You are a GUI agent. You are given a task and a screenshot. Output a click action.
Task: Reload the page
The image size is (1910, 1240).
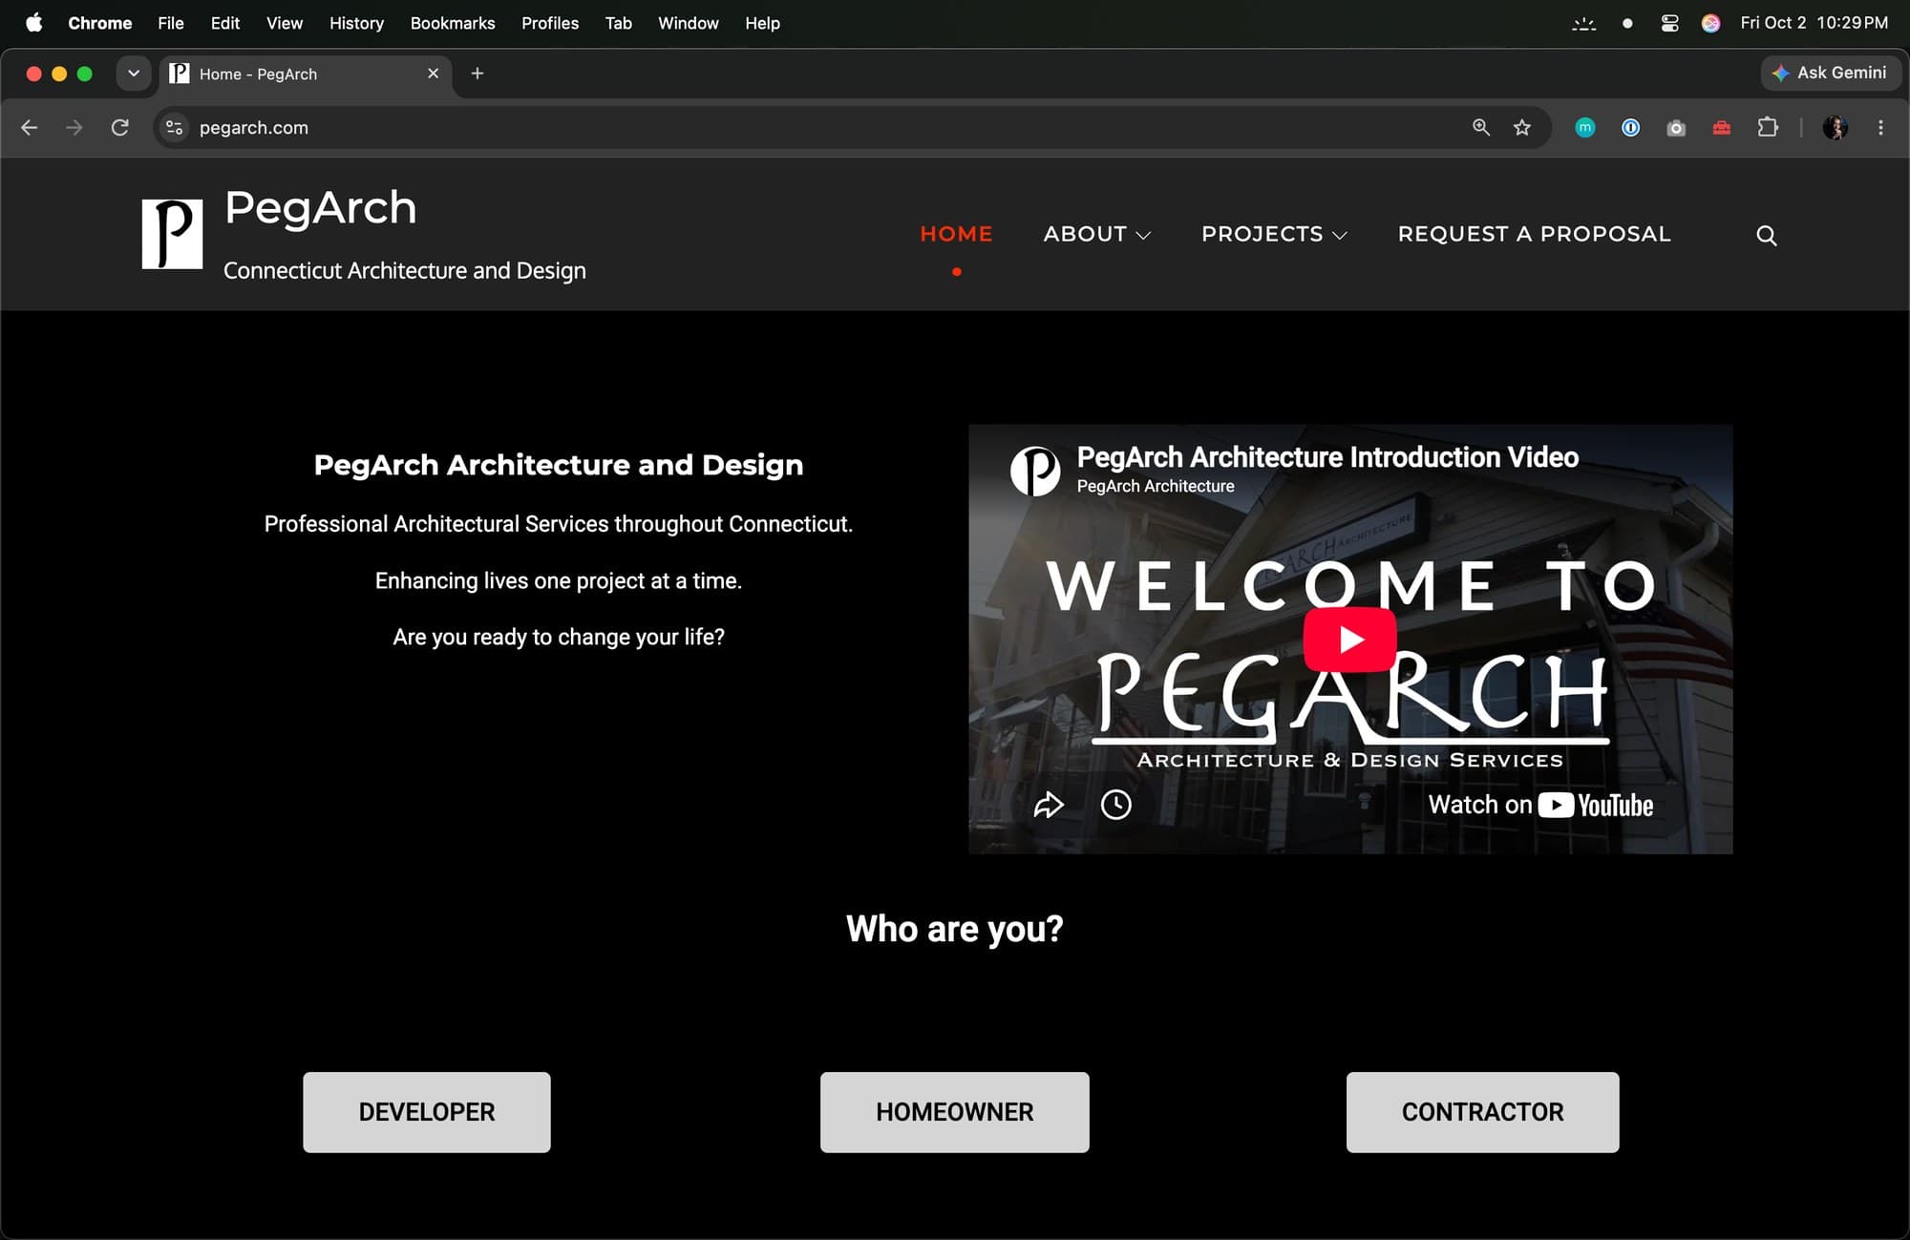(119, 127)
